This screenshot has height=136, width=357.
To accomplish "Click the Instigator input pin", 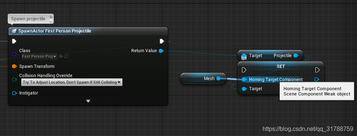I will coord(15,93).
